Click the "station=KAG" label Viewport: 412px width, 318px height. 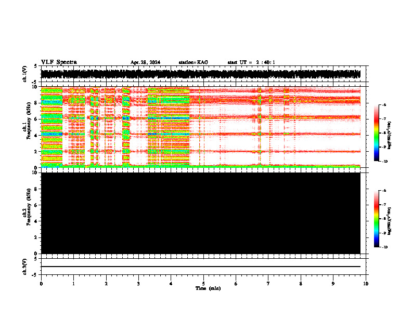pos(194,62)
